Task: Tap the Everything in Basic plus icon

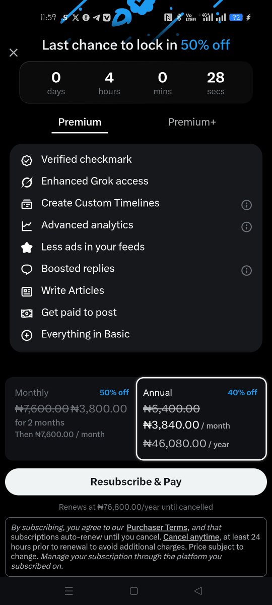Action: point(27,335)
